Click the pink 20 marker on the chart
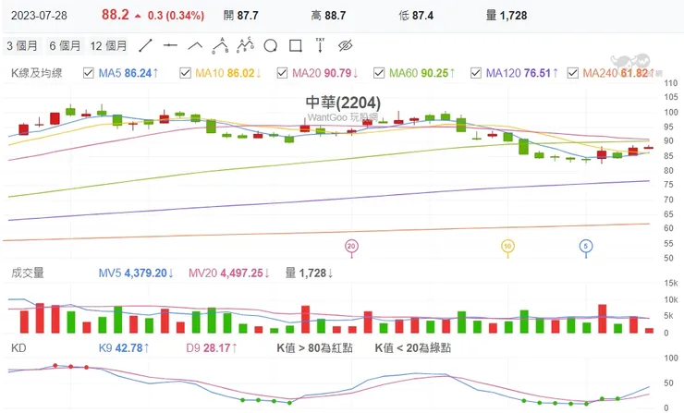The height and width of the screenshot is (413, 684). [x=351, y=247]
